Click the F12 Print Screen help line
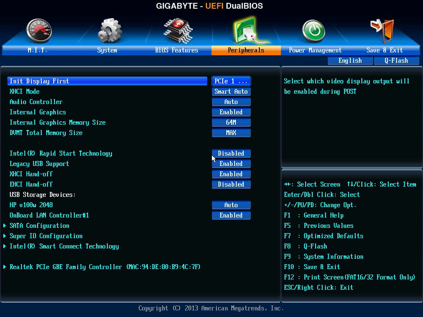The width and height of the screenshot is (423, 317). pyautogui.click(x=349, y=277)
